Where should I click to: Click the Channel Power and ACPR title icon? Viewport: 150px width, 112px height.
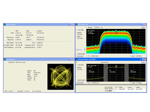coord(76,59)
